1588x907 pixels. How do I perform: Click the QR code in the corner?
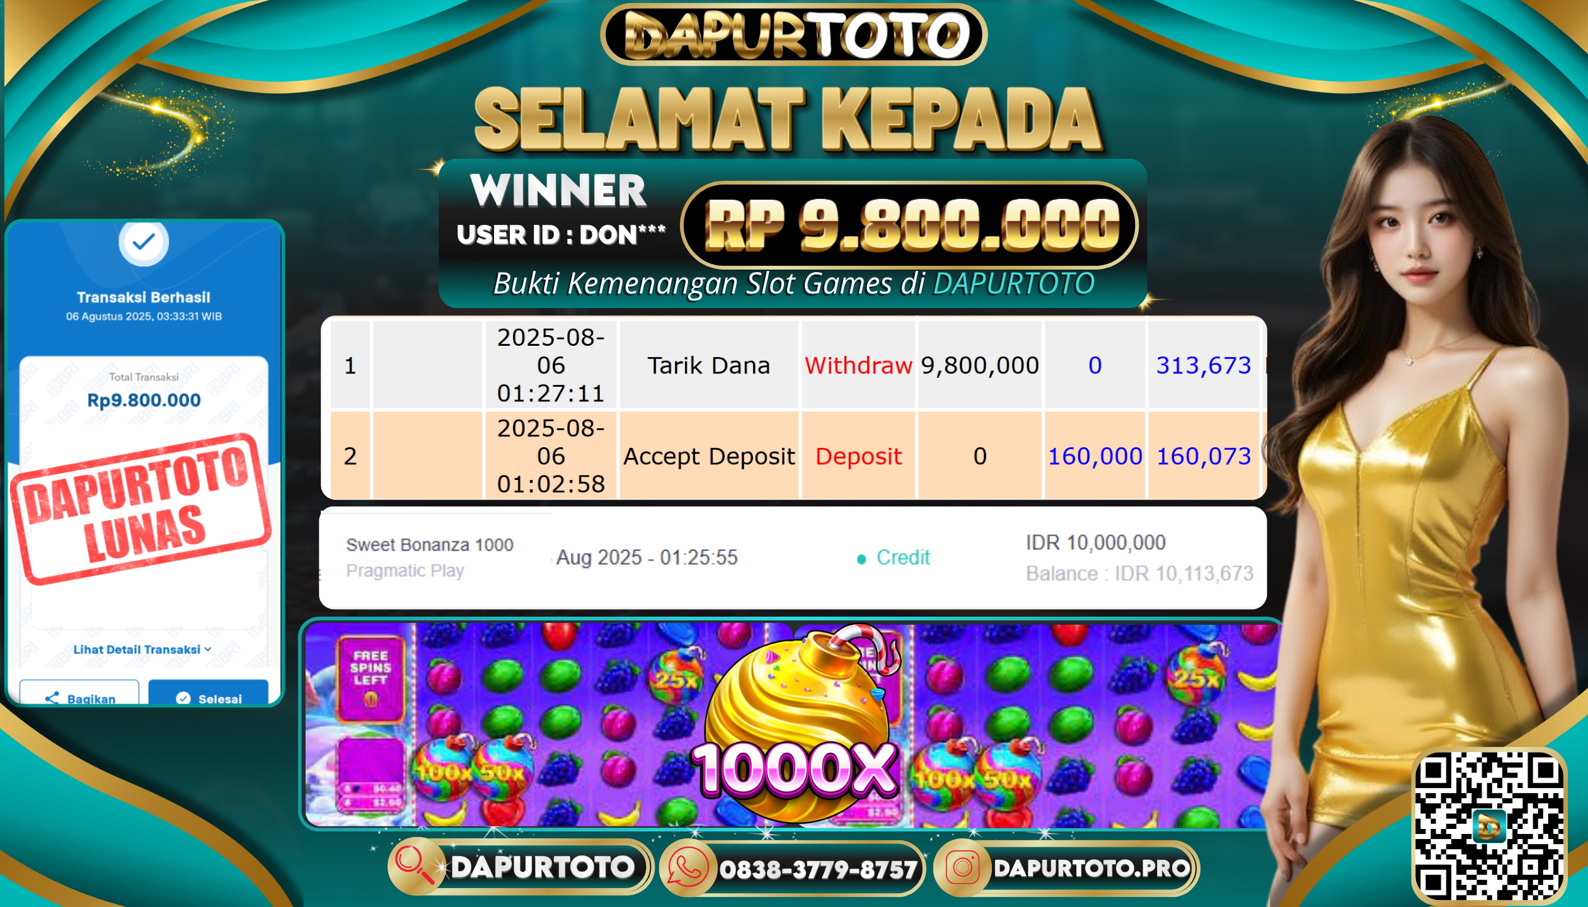[1489, 826]
